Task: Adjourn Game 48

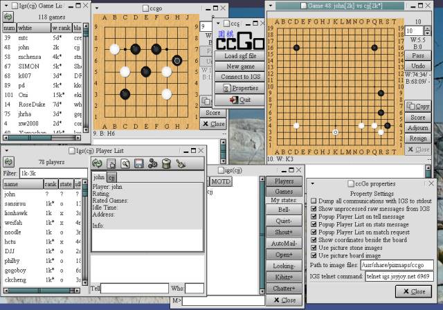Action: coord(418,128)
